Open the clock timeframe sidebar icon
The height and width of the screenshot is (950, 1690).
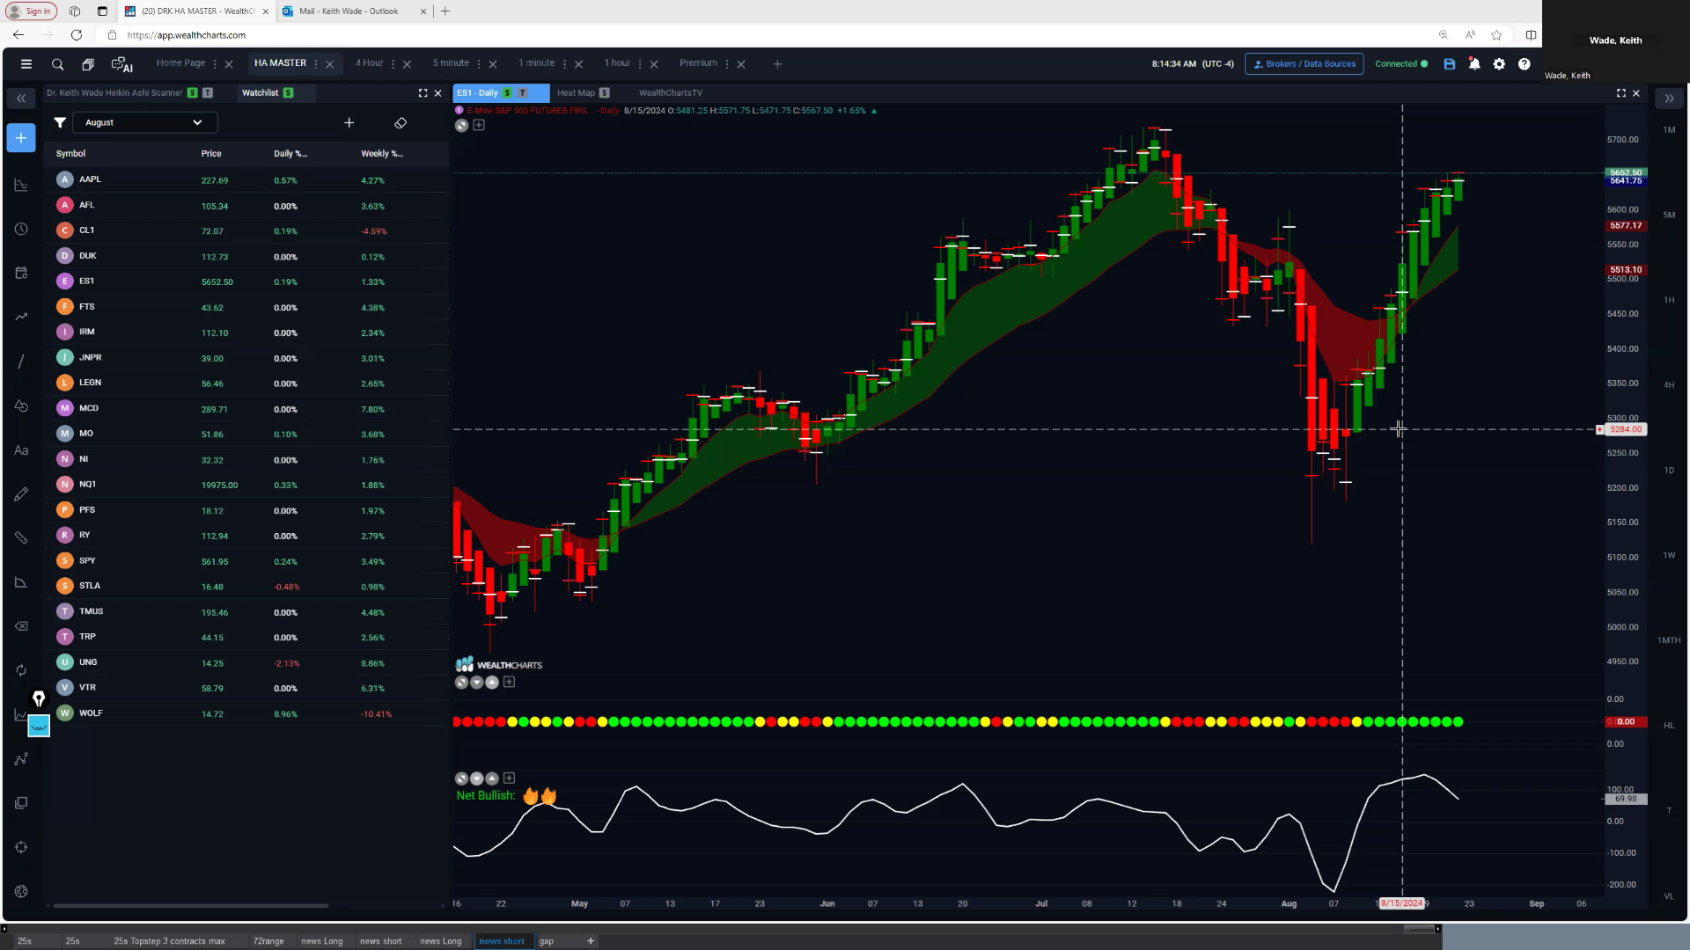click(21, 229)
